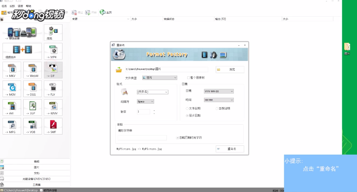Check the 整个目录树 (whole directory tree) box
The height and width of the screenshot is (192, 357).
tap(188, 78)
